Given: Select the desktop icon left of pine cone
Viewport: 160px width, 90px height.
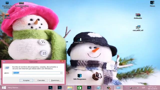Looking at the screenshot, I should point(80,77).
